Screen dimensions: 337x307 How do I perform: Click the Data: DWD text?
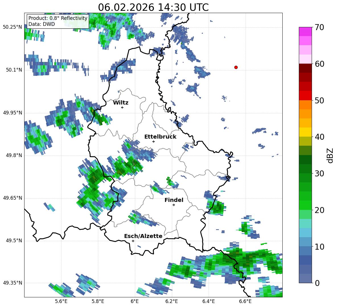[42, 24]
